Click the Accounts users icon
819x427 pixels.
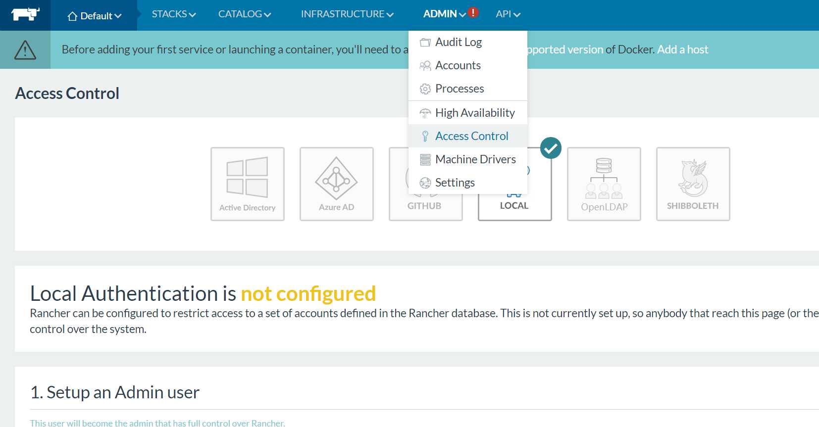click(425, 66)
